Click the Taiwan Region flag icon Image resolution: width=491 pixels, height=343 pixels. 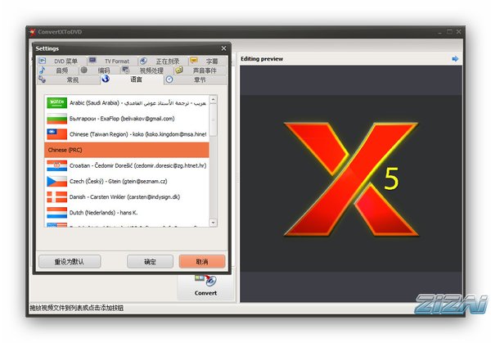[56, 134]
